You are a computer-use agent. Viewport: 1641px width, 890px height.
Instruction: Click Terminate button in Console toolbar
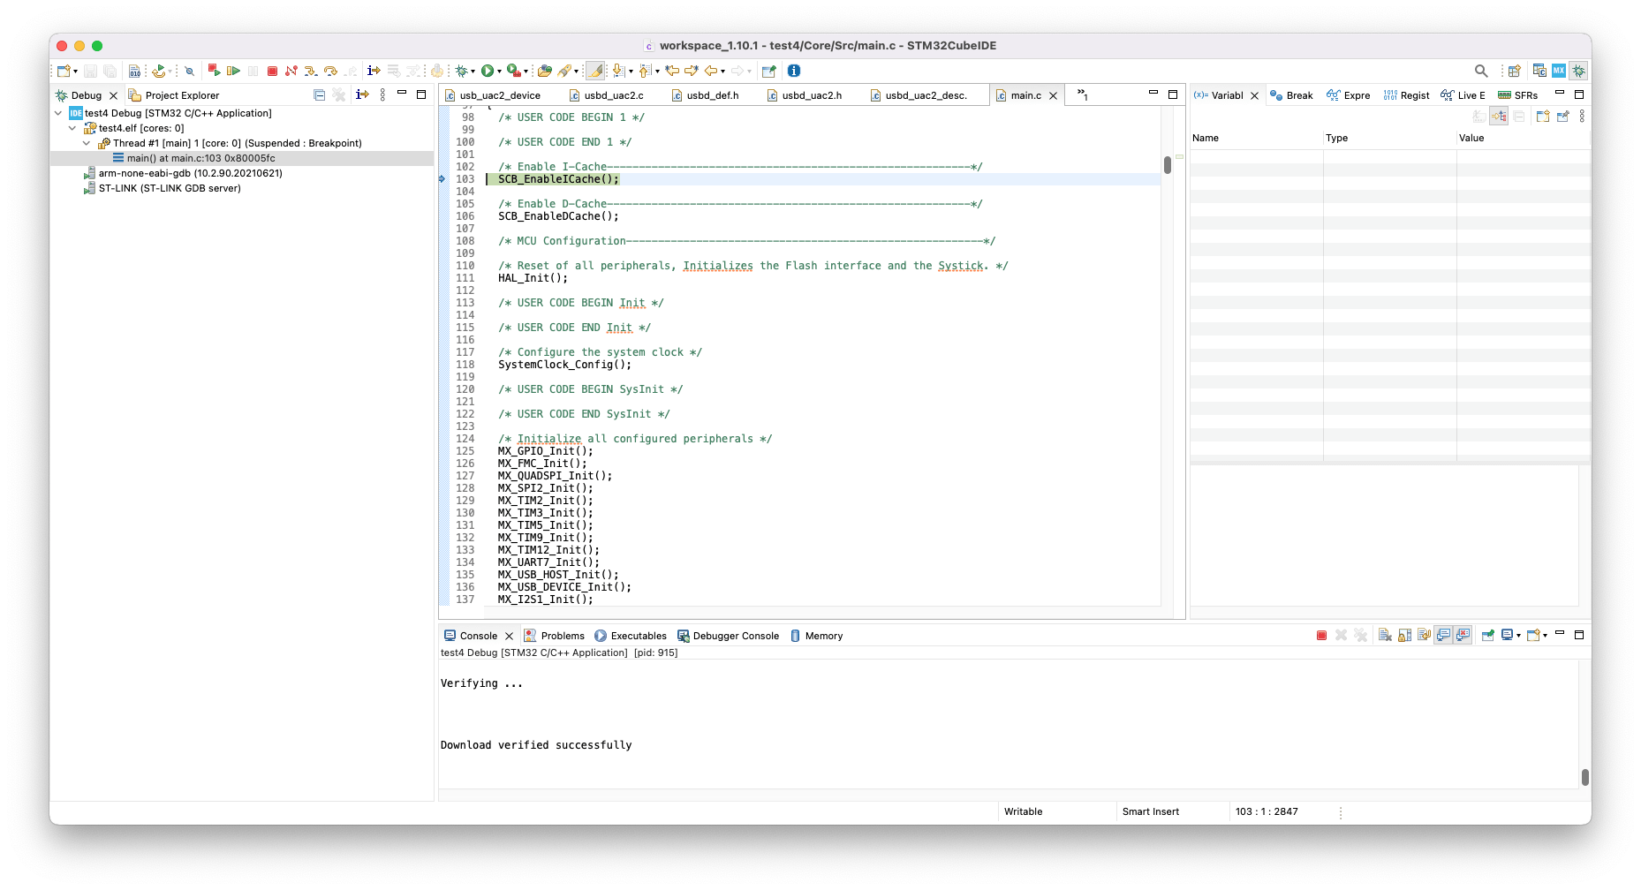click(x=1321, y=635)
